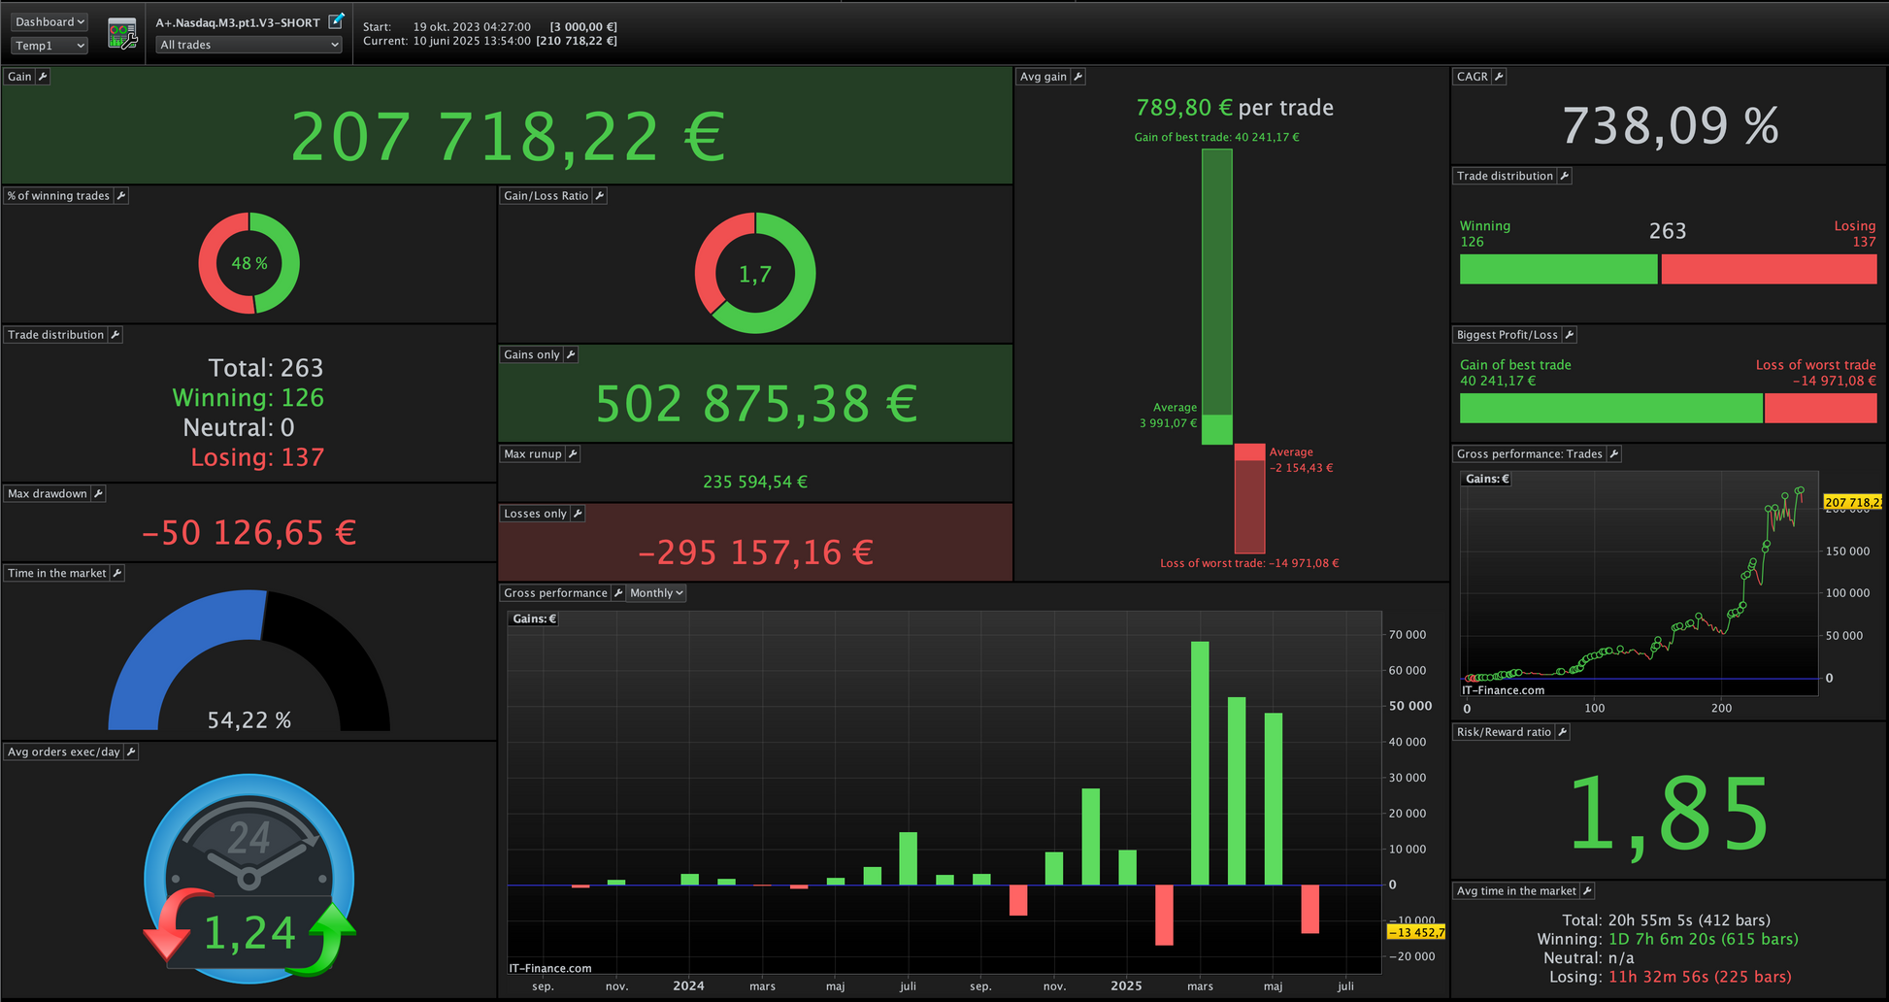
Task: Click wrench icon on Risk/Reward ratio panel
Action: click(1563, 732)
